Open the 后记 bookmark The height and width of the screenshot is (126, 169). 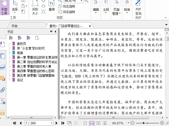tap(20, 80)
